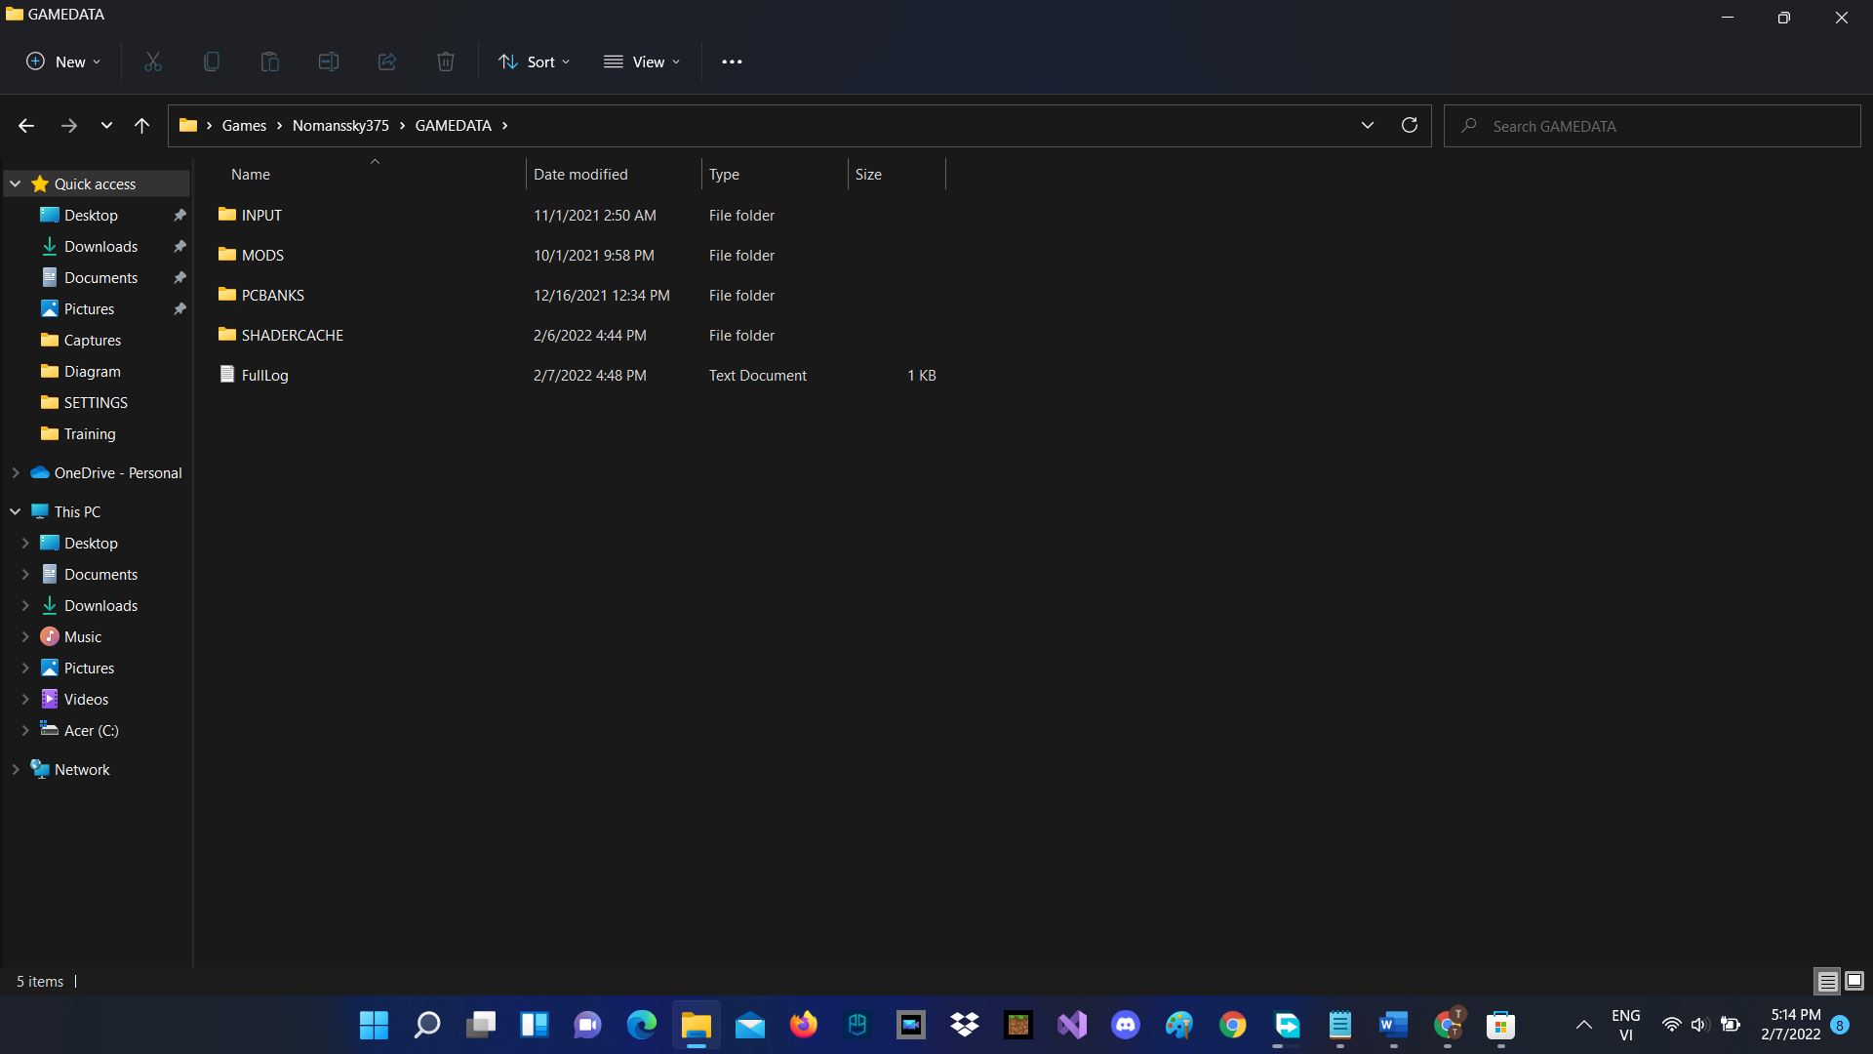Click the Refresh button beside address bar
The width and height of the screenshot is (1873, 1054).
tap(1409, 125)
